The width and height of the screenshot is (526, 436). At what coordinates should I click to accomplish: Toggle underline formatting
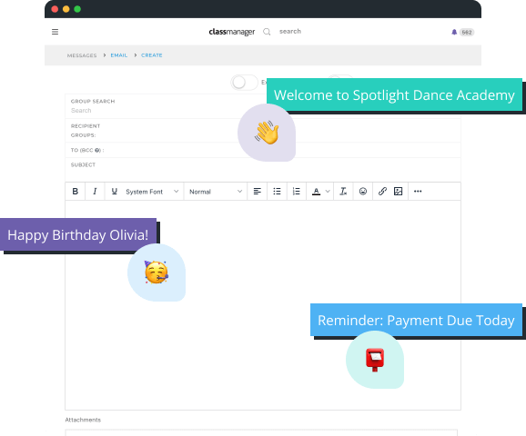tap(114, 192)
